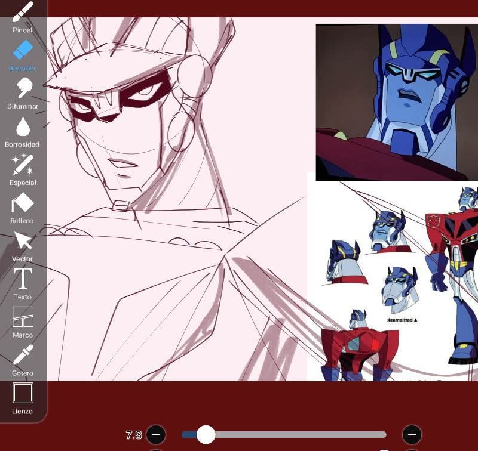Click the sketched character's mouth on canvas

pyautogui.click(x=124, y=162)
